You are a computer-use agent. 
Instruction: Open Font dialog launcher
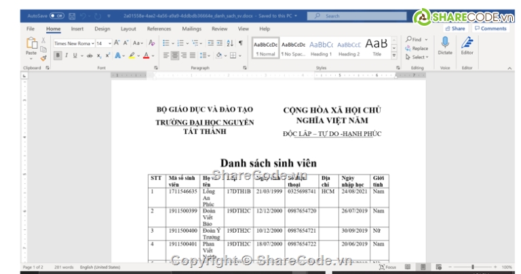[x=156, y=68]
